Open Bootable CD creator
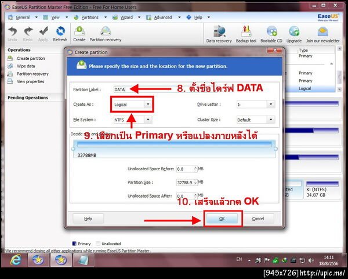 [x=271, y=34]
